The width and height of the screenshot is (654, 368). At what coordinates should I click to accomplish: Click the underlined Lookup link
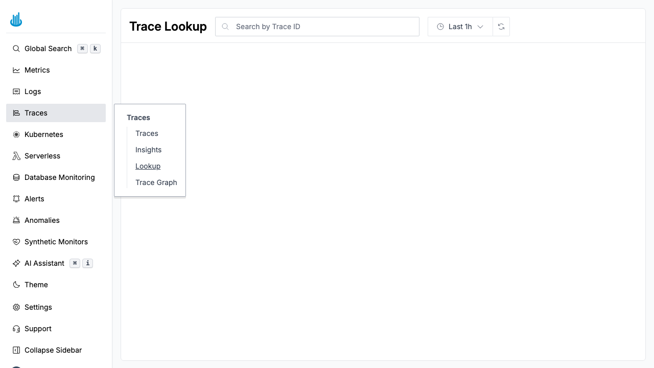148,166
